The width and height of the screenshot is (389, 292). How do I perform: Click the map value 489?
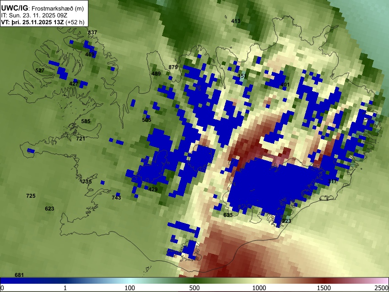click(x=156, y=73)
